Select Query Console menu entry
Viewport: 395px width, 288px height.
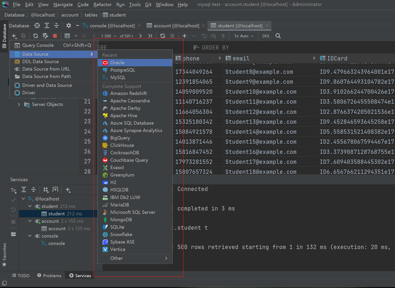[x=54, y=45]
